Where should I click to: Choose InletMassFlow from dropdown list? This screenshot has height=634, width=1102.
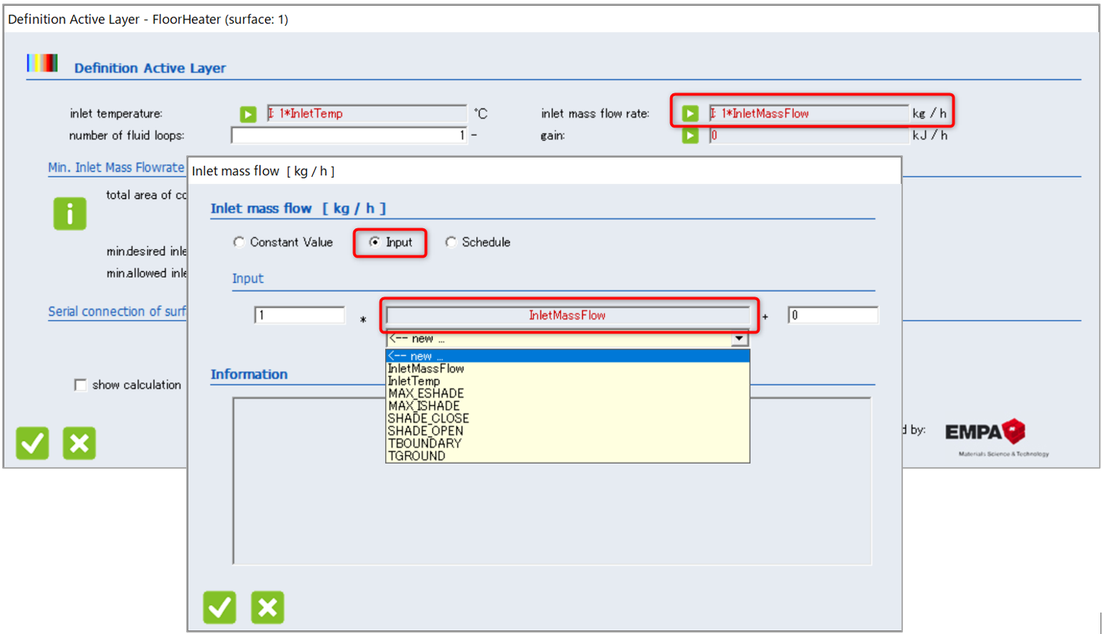pos(567,369)
